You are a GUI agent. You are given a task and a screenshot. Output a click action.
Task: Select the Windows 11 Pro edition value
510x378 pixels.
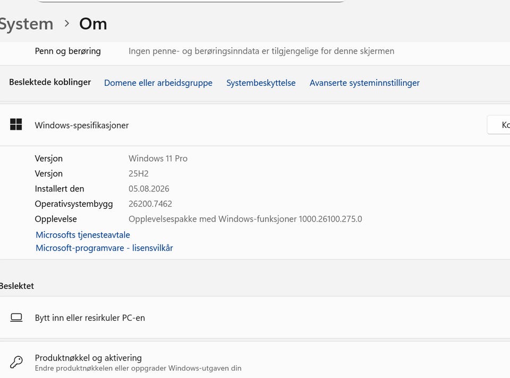click(x=158, y=159)
